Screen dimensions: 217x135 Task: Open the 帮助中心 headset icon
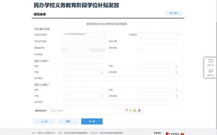click(211, 71)
